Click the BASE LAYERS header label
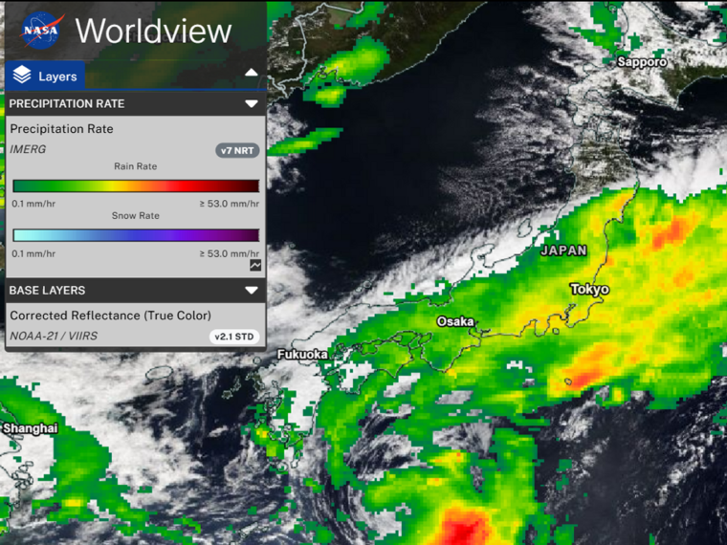 (47, 291)
